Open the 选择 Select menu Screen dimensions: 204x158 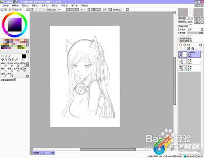point(45,6)
